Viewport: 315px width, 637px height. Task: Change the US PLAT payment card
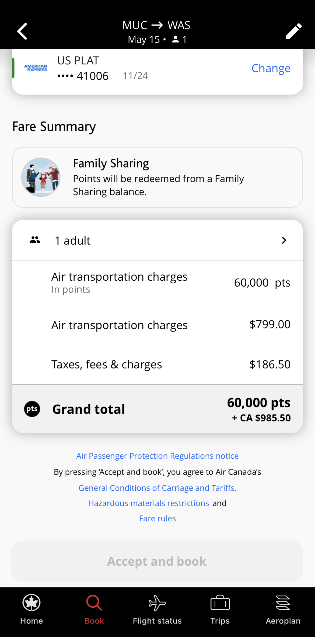click(271, 68)
